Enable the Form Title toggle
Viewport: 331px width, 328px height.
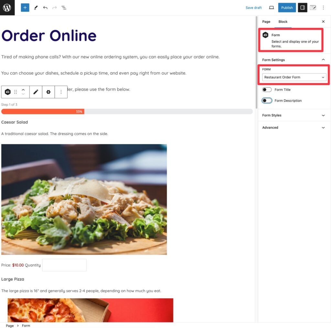[x=267, y=90]
